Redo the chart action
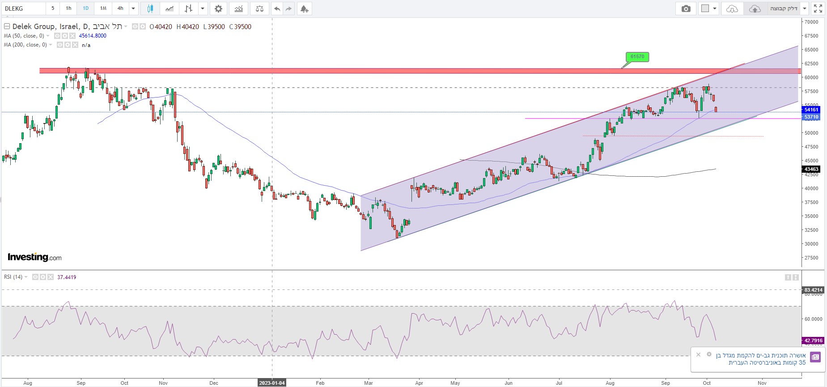Image resolution: width=827 pixels, height=387 pixels. [288, 9]
